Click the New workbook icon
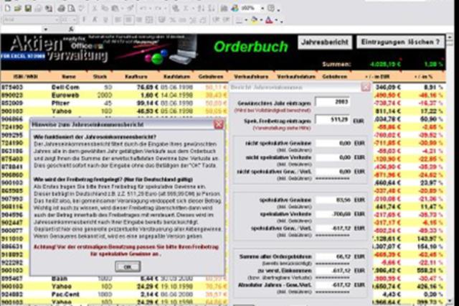 tap(6, 8)
